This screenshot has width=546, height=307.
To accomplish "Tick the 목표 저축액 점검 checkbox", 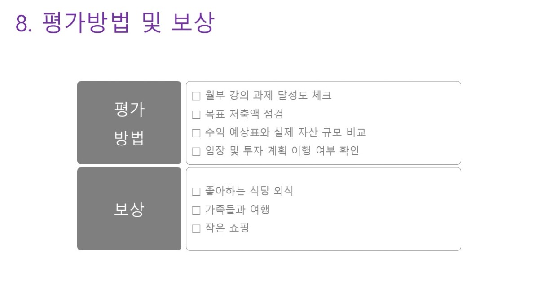I will (x=196, y=114).
